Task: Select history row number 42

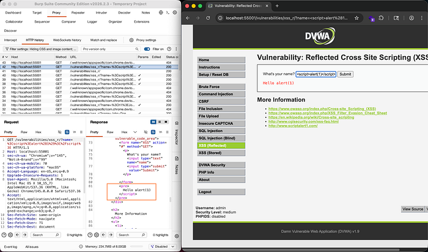Action: click(x=90, y=67)
